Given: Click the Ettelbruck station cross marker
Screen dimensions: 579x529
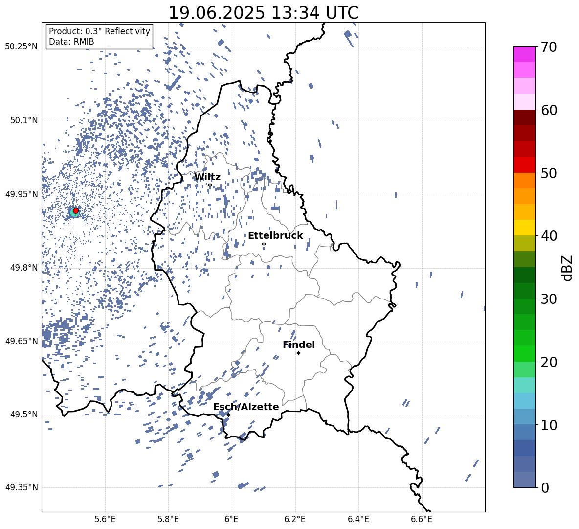Looking at the screenshot, I should 264,244.
